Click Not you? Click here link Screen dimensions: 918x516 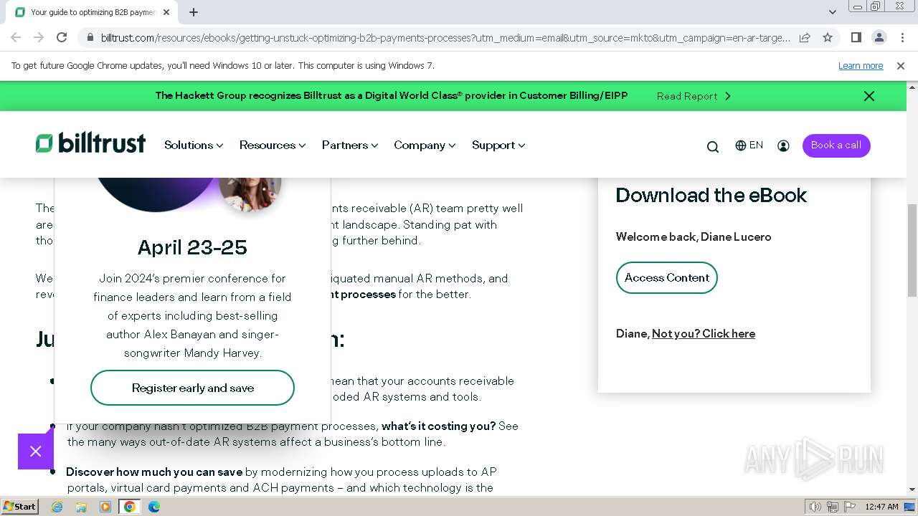(704, 334)
